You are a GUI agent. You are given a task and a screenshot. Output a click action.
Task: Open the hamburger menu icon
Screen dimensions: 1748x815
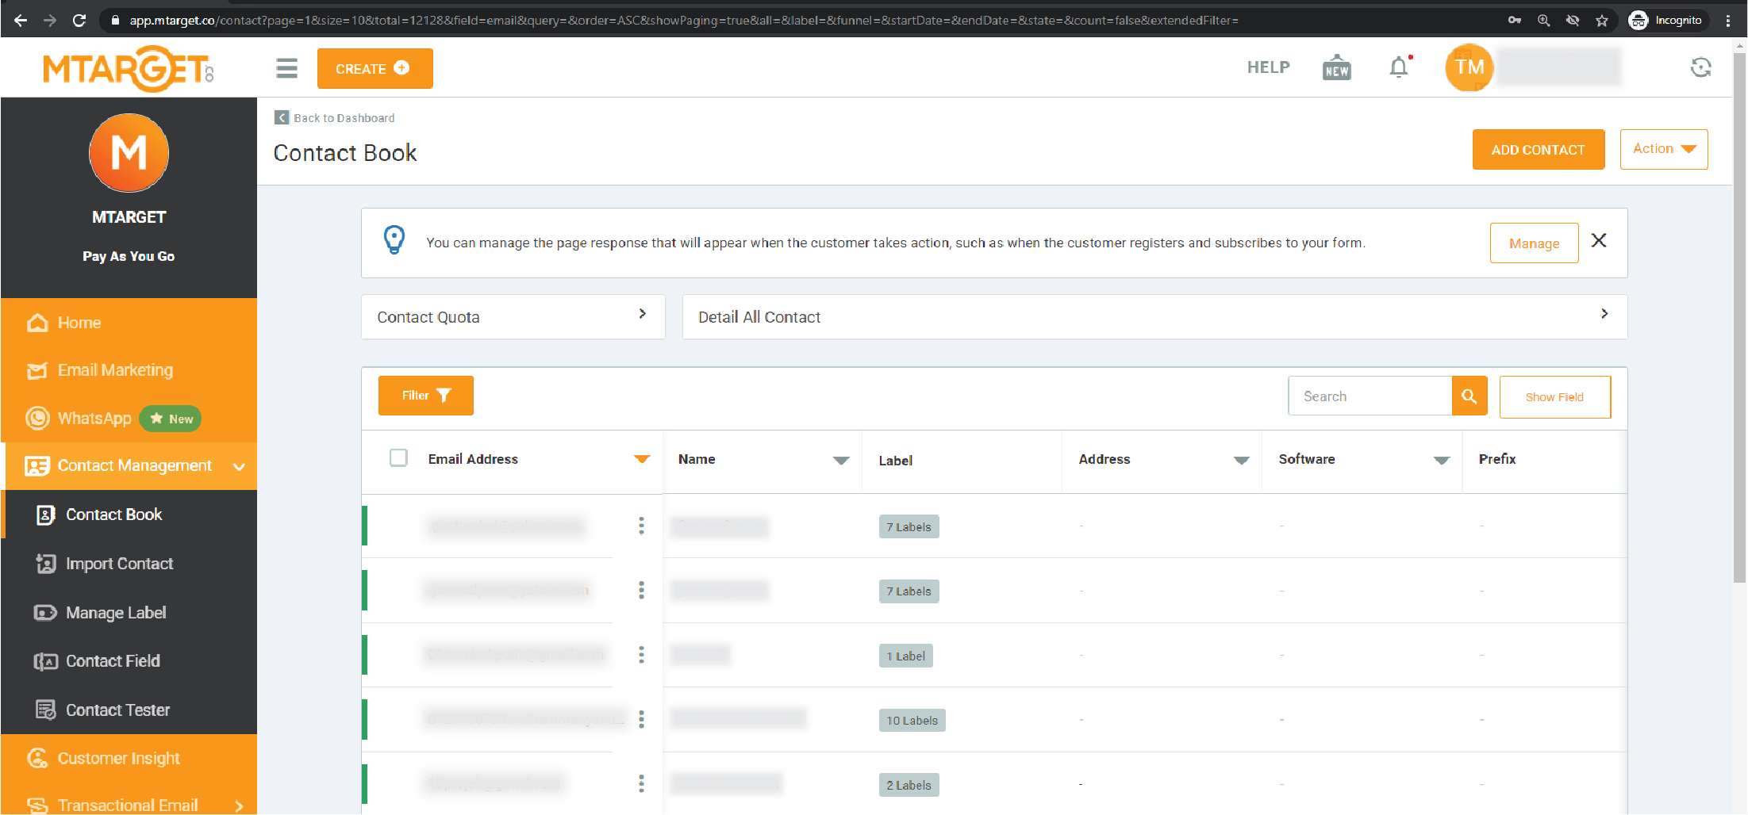coord(286,68)
